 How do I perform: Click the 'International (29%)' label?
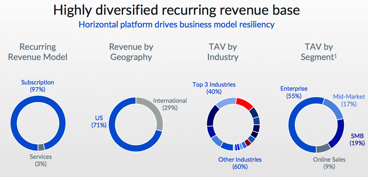[170, 104]
